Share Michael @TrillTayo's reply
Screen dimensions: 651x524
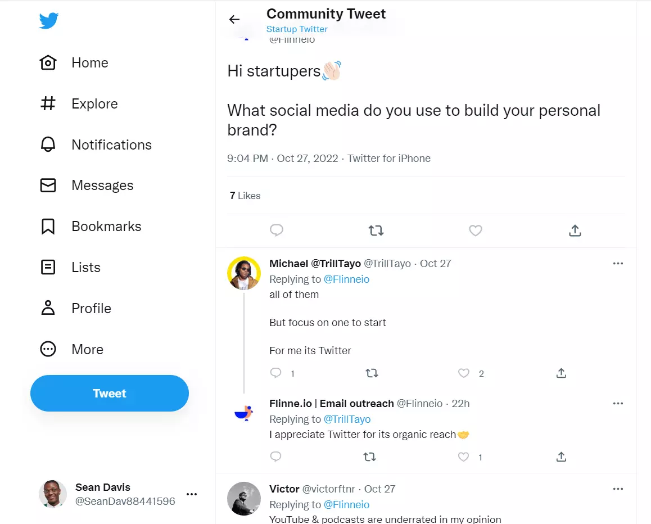[x=560, y=373]
